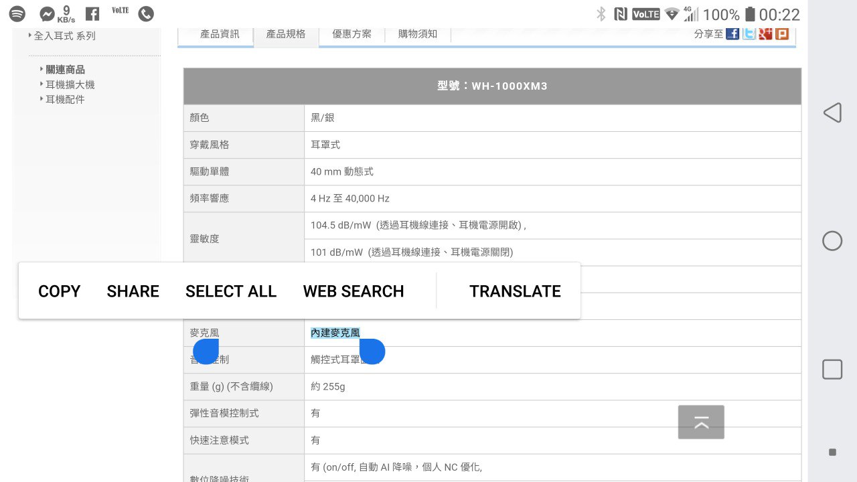Screen dimensions: 857x482
Task: Go to the 購物須知 tab
Action: pyautogui.click(x=418, y=34)
